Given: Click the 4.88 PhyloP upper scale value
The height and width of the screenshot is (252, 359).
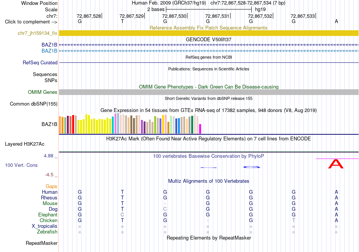Looking at the screenshot, I should 48,156.
